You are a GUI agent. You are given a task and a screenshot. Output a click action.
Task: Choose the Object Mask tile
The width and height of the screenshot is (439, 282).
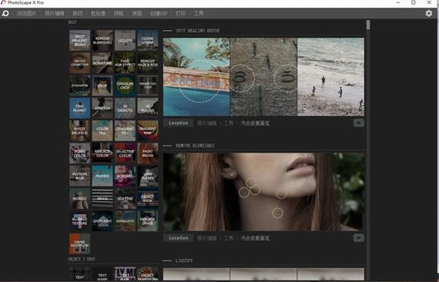[x=148, y=199]
